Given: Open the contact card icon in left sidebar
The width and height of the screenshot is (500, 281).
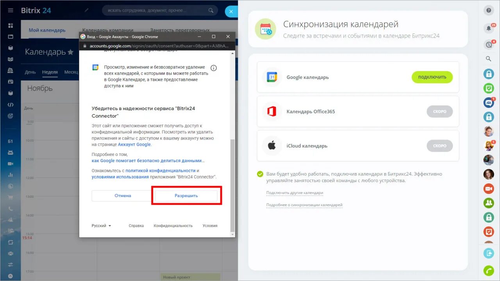Looking at the screenshot, I should [x=11, y=82].
